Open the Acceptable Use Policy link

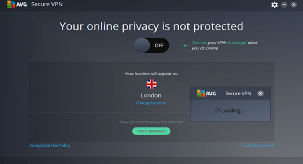click(x=50, y=145)
